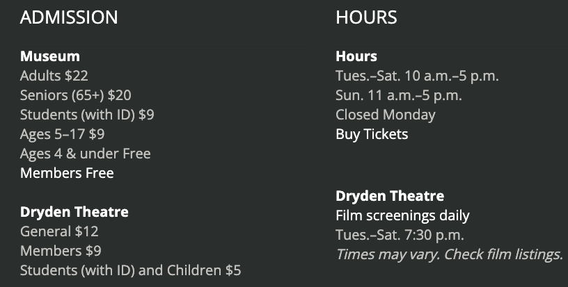Viewport: 568px width, 287px height.
Task: Click the Adults $22 price line
Action: [x=54, y=76]
